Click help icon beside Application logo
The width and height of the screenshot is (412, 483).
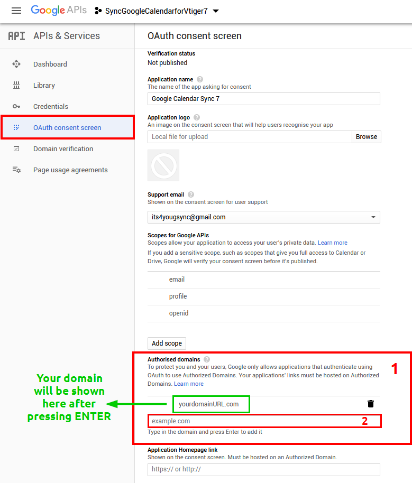(197, 117)
